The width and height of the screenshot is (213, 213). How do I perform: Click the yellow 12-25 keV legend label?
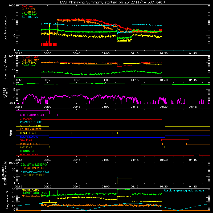[x=29, y=12]
